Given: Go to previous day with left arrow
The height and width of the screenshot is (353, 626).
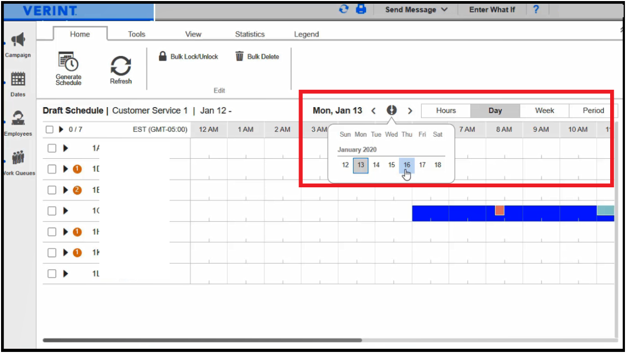Looking at the screenshot, I should point(373,111).
